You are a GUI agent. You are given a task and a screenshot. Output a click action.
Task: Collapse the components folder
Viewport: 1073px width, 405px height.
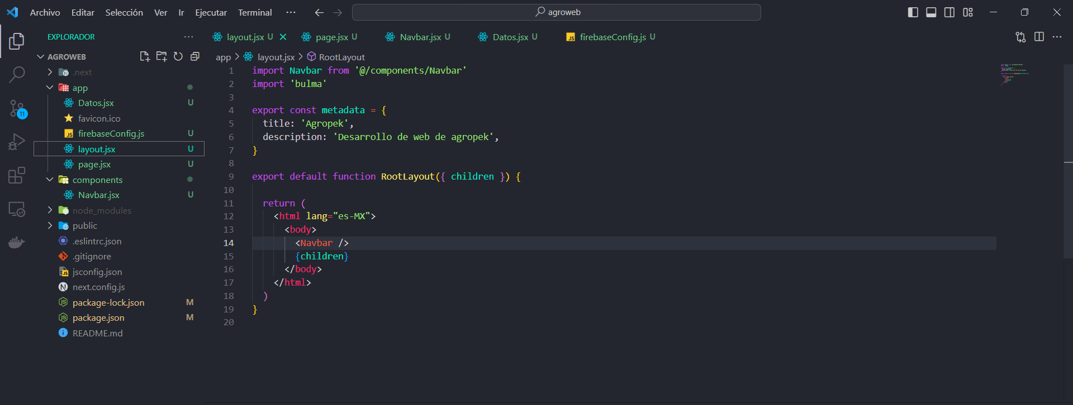coord(50,180)
